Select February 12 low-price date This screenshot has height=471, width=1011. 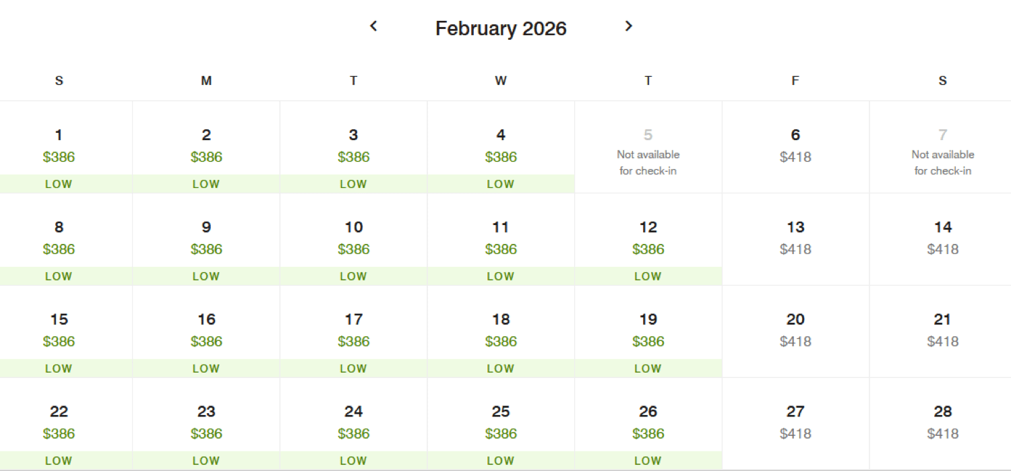point(648,239)
